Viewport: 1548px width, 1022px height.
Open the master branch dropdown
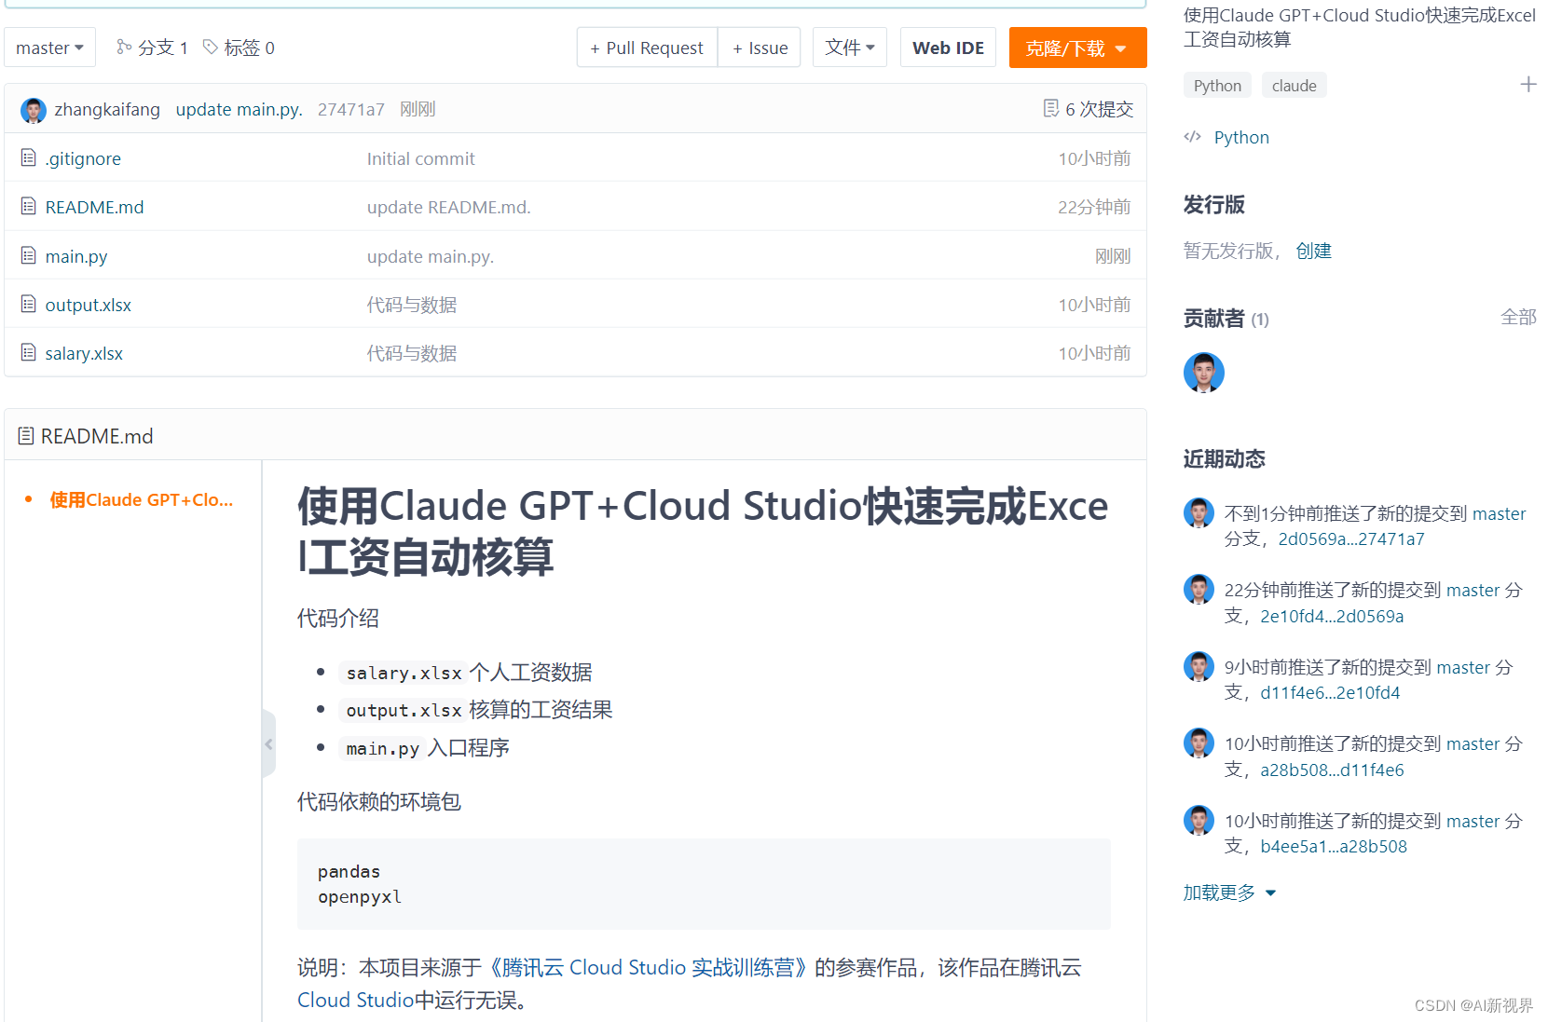(50, 48)
